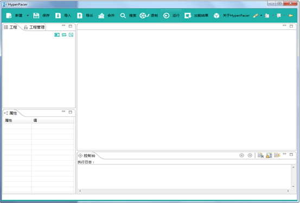Minimize the 控制台 console panel
Screen dimensions: 300x203
[x=284, y=154]
